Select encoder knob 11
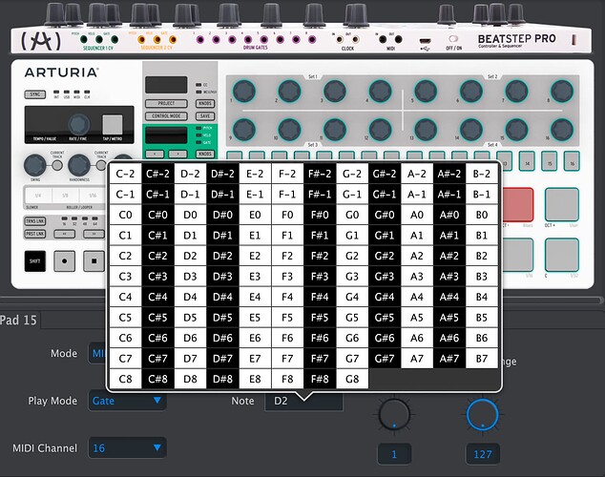Viewport: 605px width, 477px height. (335, 130)
